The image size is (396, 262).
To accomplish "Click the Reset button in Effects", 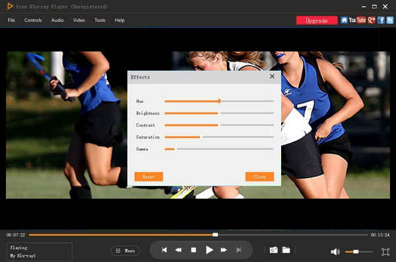I will coord(148,177).
